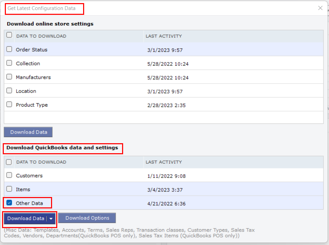This screenshot has width=329, height=245.
Task: Click Download Data under online store settings
Action: coord(28,132)
